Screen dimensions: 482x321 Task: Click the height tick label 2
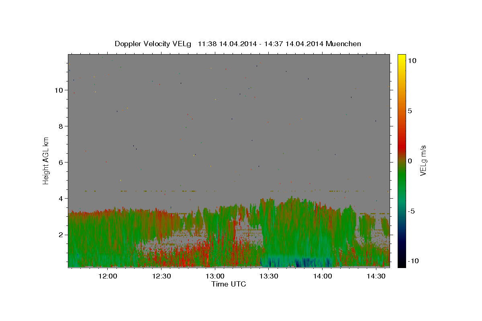[61, 234]
